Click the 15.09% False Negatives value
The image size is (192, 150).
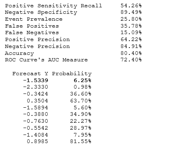click(x=131, y=33)
